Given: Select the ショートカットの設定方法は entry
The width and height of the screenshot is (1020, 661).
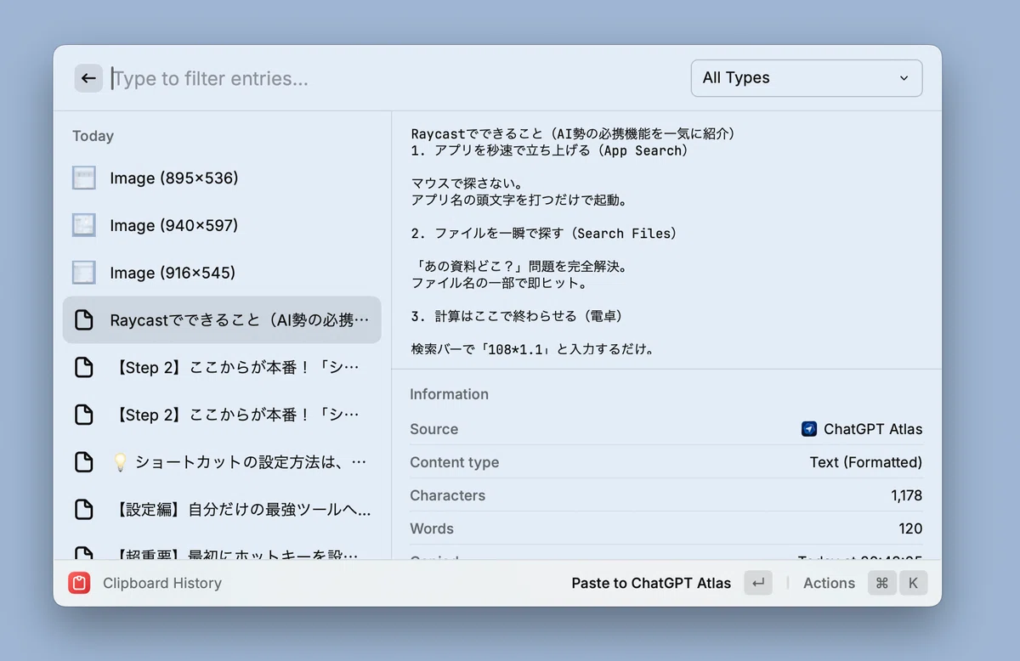Looking at the screenshot, I should click(x=221, y=462).
